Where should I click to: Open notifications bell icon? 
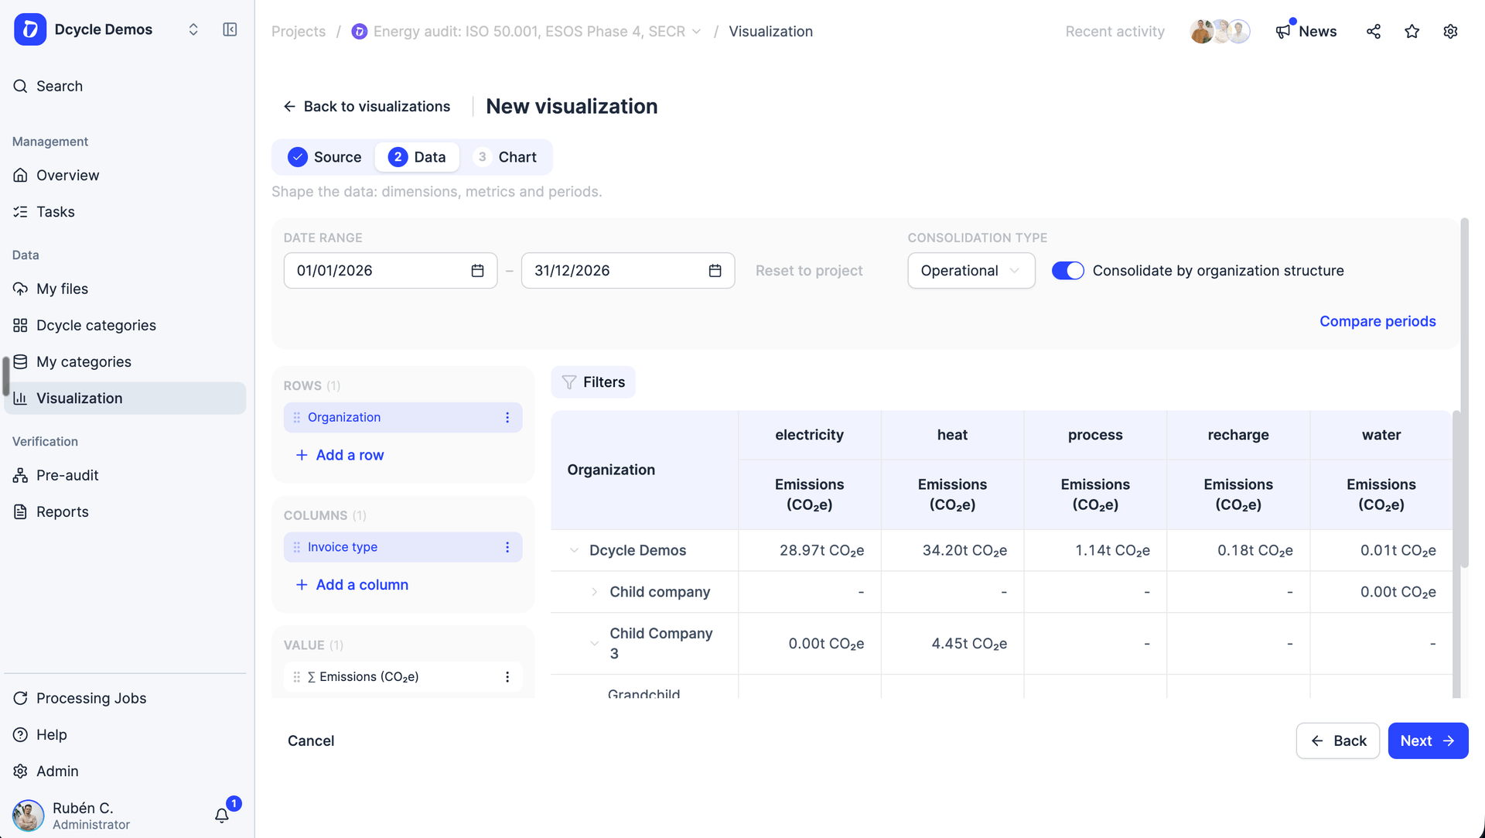[222, 815]
